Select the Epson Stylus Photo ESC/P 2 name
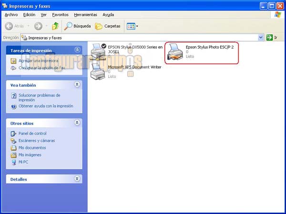 point(210,47)
